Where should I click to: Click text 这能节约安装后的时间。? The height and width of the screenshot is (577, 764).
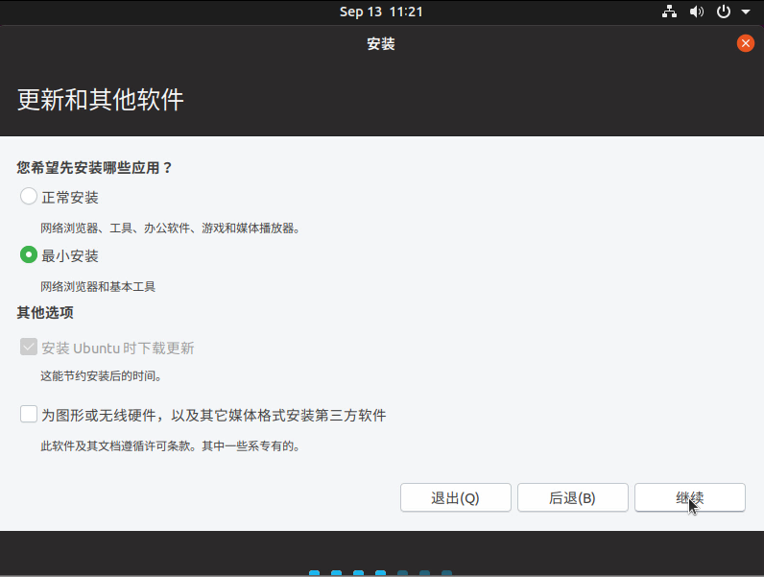click(102, 375)
